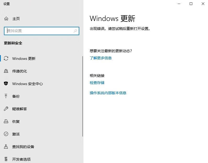Click the 疑难解答 wrench icon

click(x=6, y=109)
